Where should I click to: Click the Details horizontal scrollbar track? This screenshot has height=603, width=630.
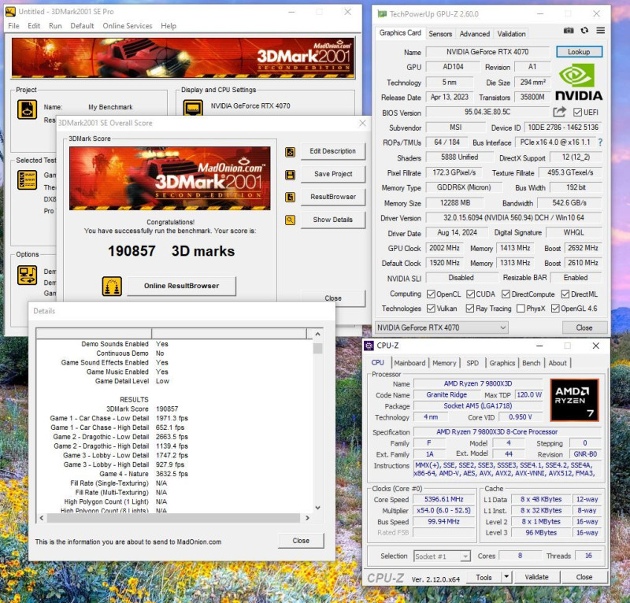pos(173,518)
